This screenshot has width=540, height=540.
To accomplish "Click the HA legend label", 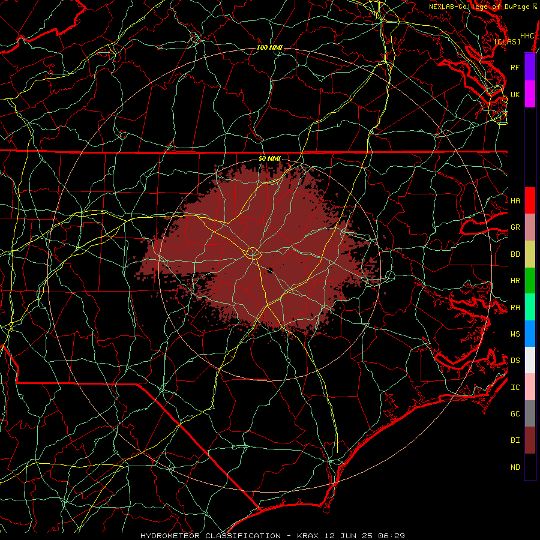I will [x=515, y=201].
